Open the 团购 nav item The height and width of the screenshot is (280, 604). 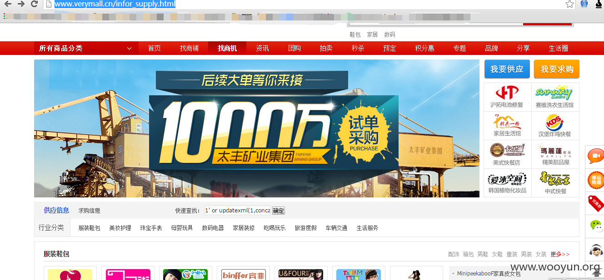[x=295, y=48]
